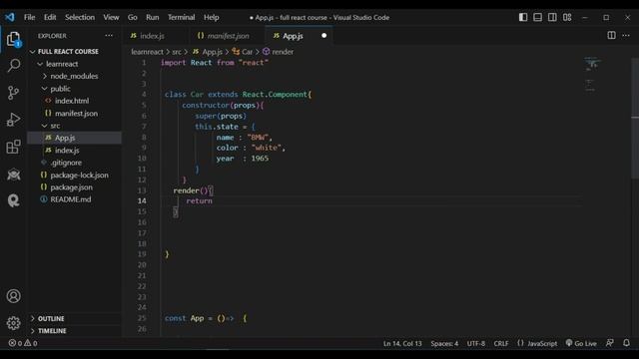
Task: Click Ln 14, Col 13 status entry
Action: coord(402,343)
